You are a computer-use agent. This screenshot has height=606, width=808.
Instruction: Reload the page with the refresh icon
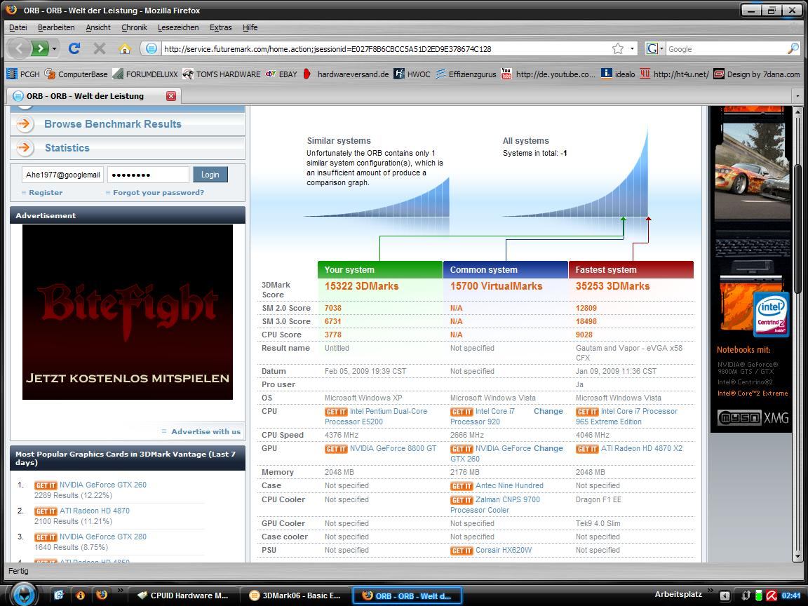pos(74,48)
